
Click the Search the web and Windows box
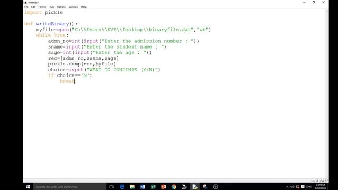pos(69,187)
